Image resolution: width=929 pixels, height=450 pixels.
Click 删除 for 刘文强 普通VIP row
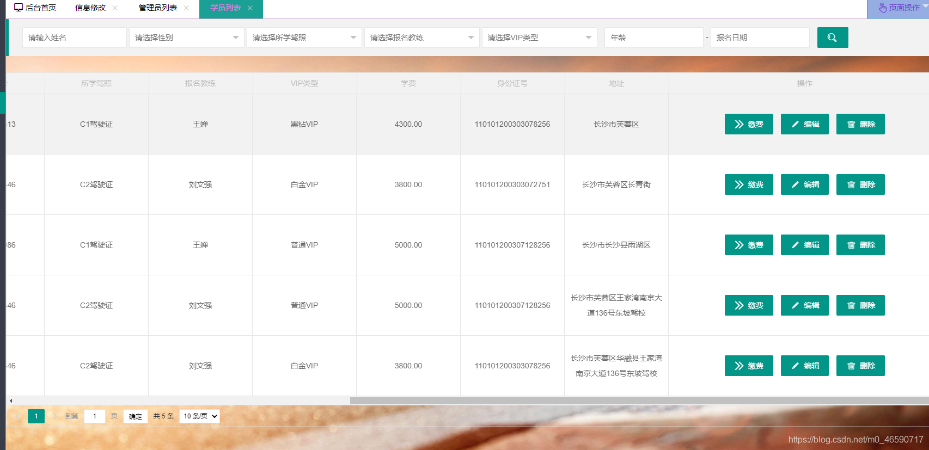click(x=860, y=305)
